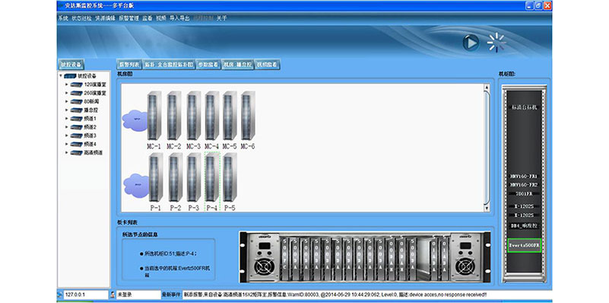
Task: Select the DB4 unit in the rack
Action: click(524, 225)
